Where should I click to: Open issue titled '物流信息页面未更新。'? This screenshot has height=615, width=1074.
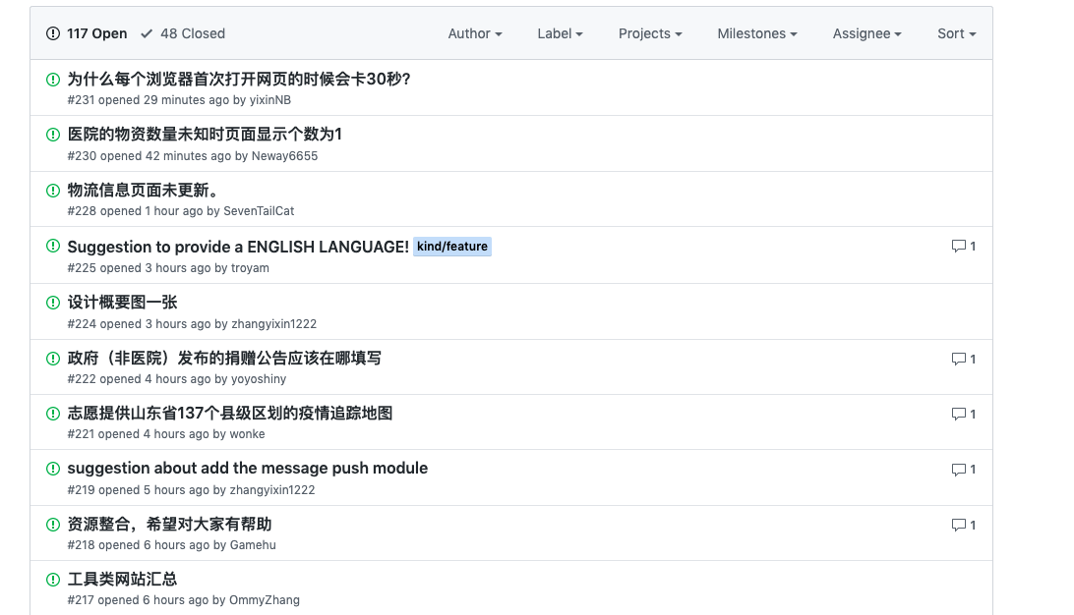click(143, 191)
